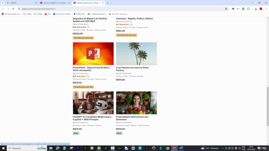Viewport: 269px width, 151px height.
Task: Open the Windows Start menu
Action: (3, 148)
